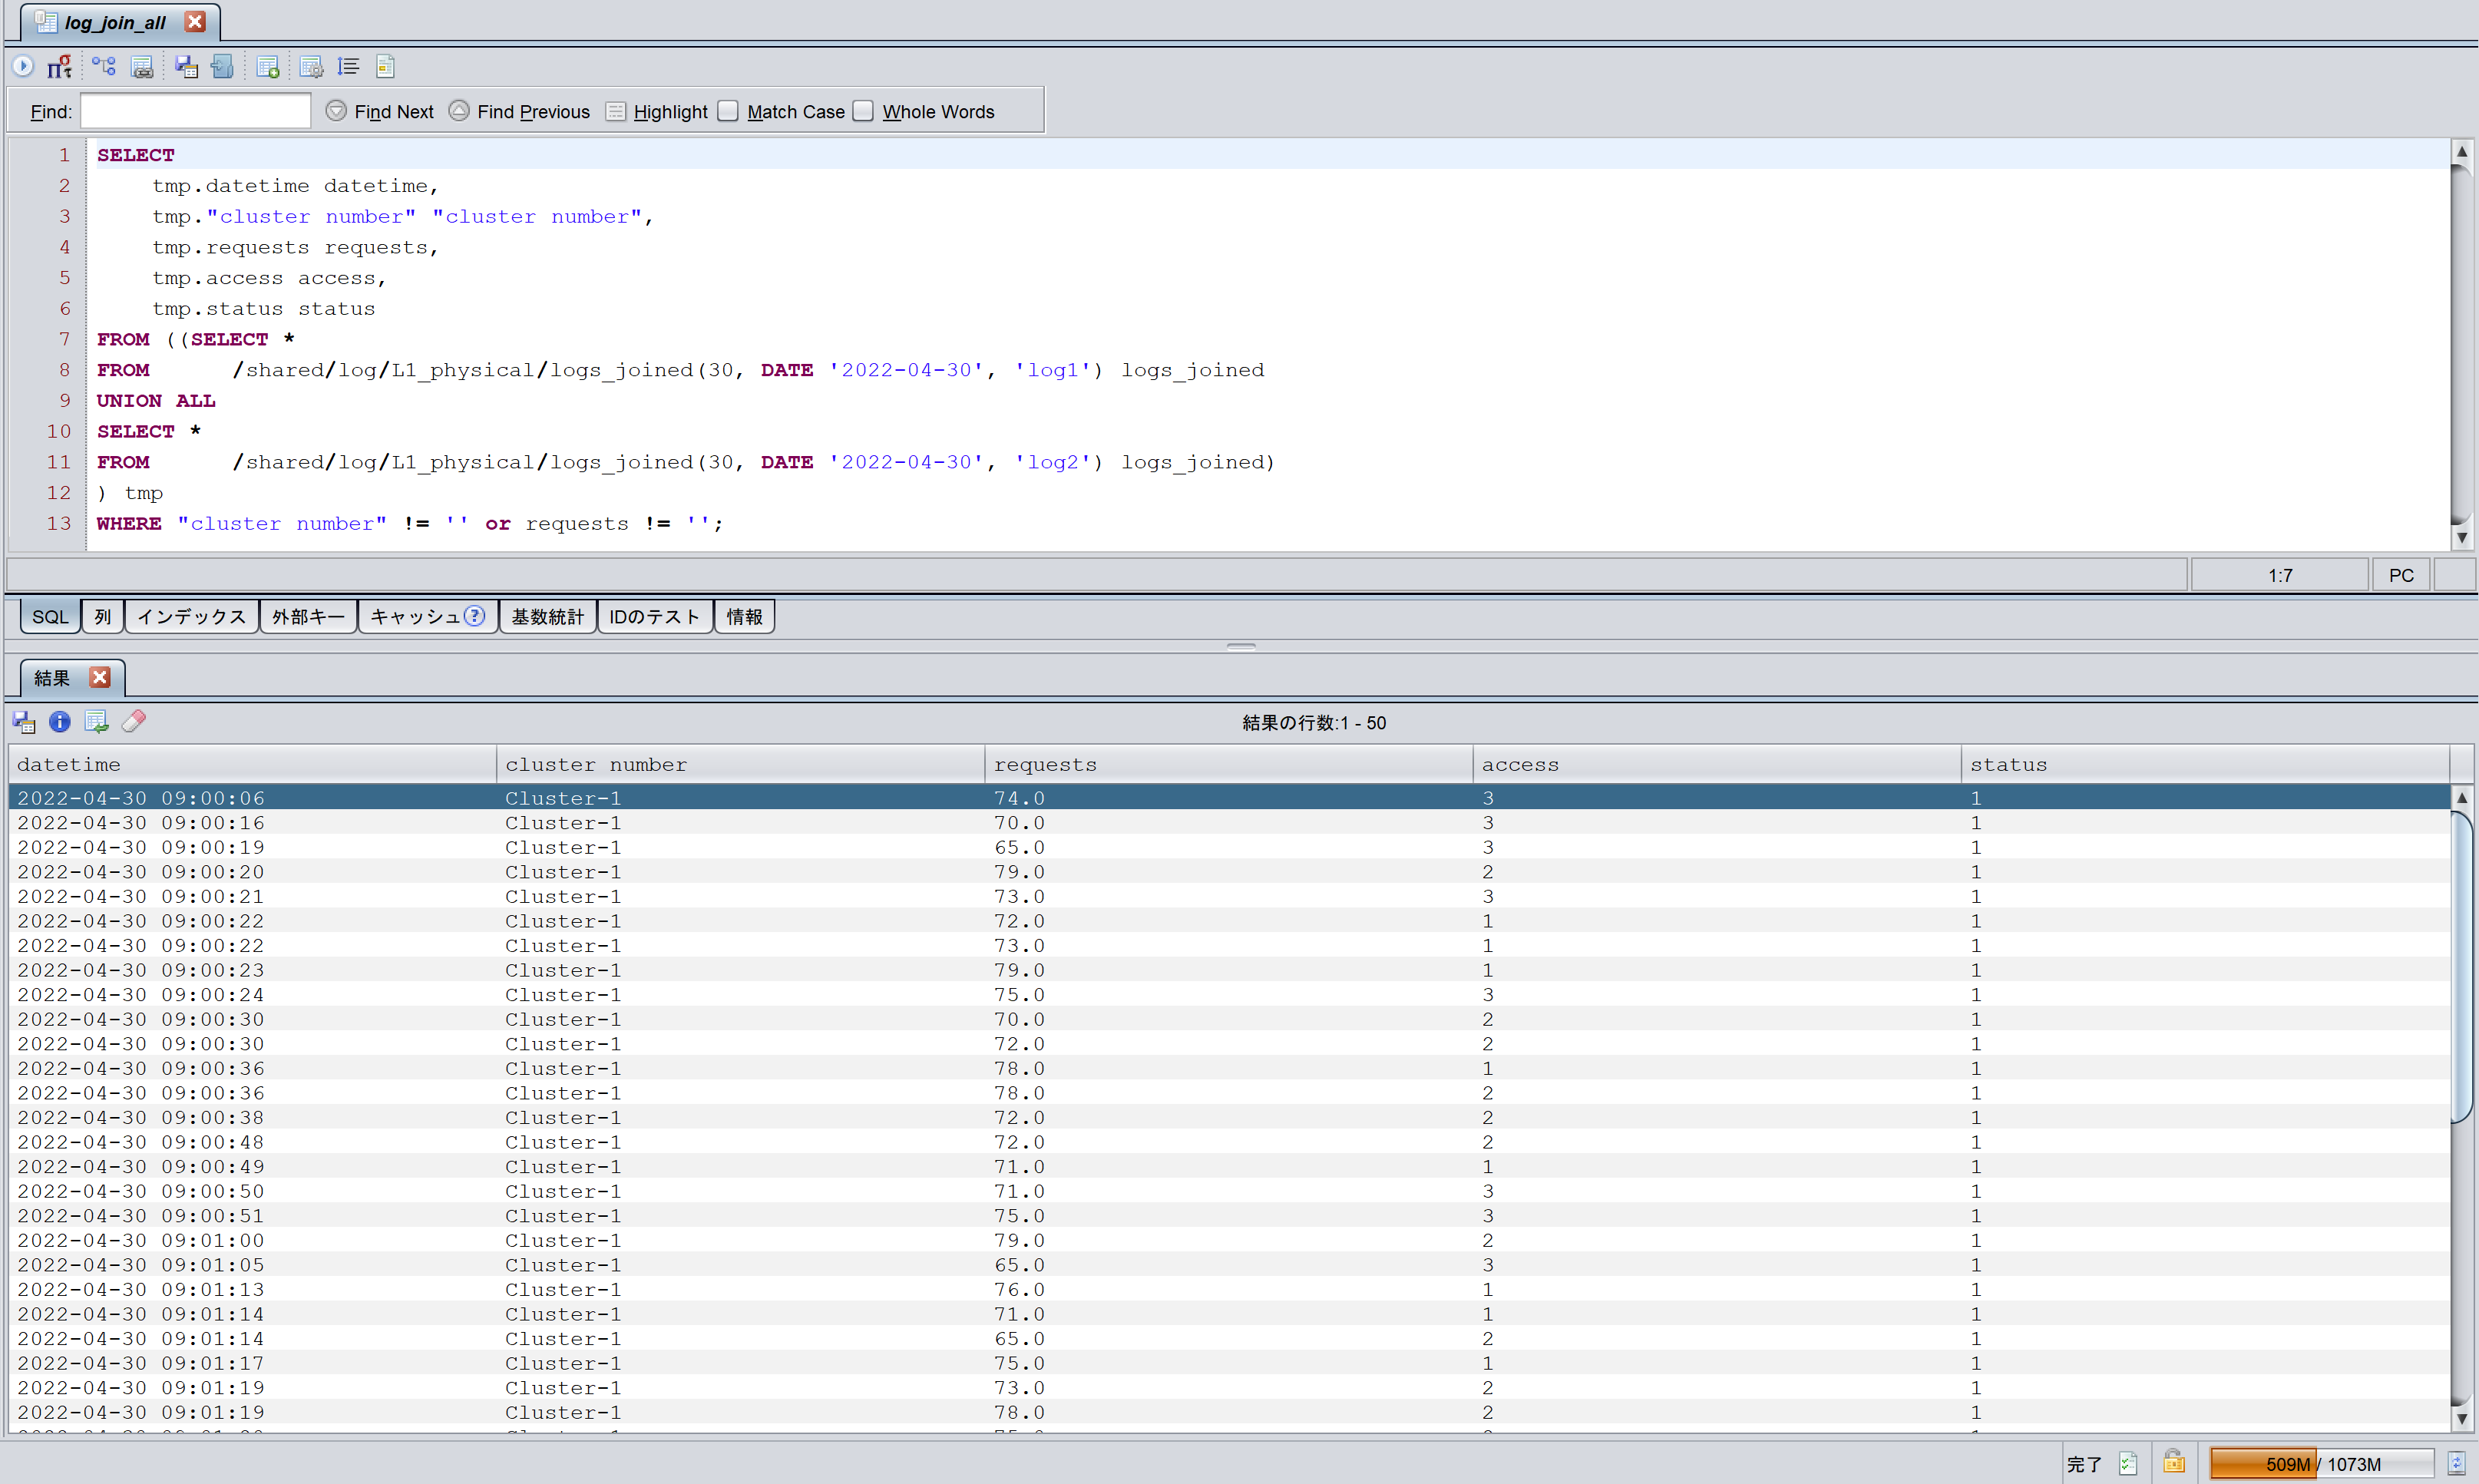Click the 完了 status label
The image size is (2479, 1484).
point(2084,1464)
